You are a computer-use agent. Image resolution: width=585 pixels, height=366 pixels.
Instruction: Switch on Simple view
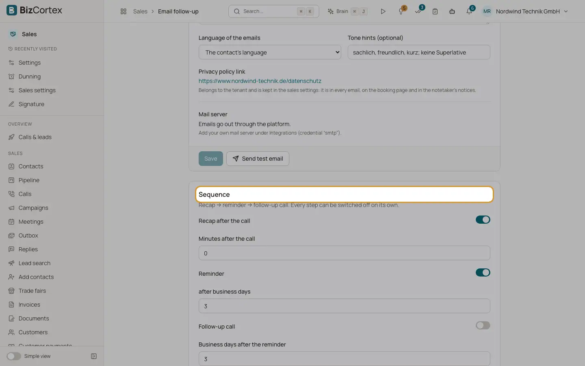[14, 356]
